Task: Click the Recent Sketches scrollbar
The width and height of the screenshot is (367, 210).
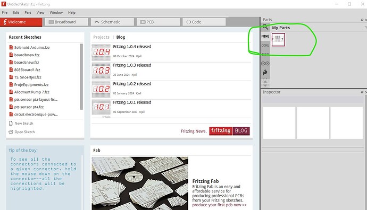Action: (81, 76)
